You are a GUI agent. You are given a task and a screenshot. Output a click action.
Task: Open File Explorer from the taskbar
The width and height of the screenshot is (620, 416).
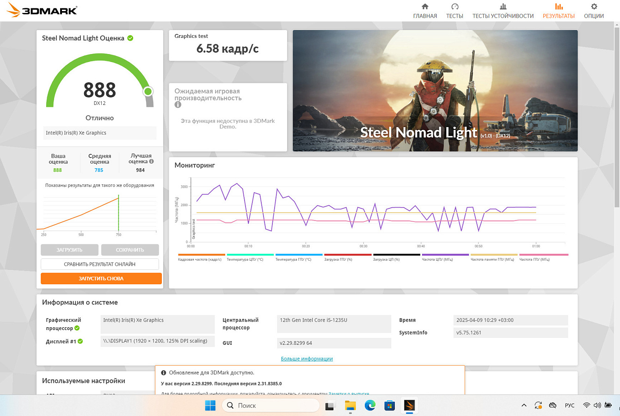(350, 405)
